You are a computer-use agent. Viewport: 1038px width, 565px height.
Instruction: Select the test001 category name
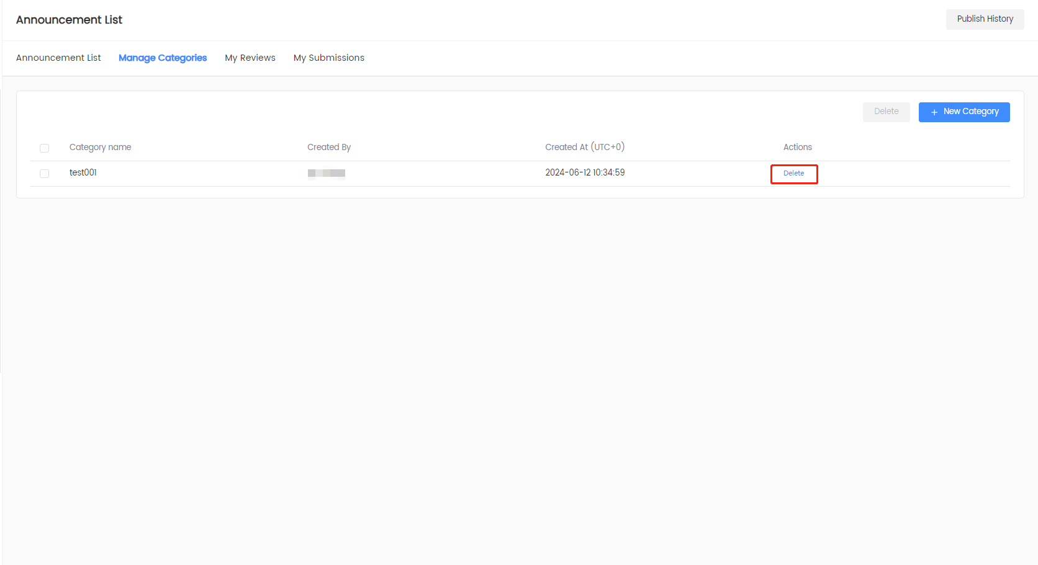click(83, 173)
